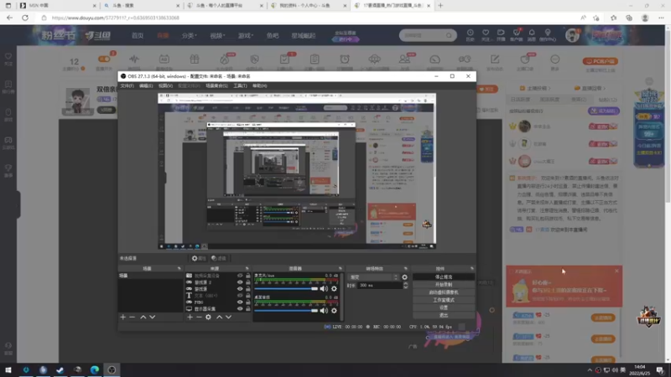Click the Exit button in OBS controls

[x=444, y=316]
